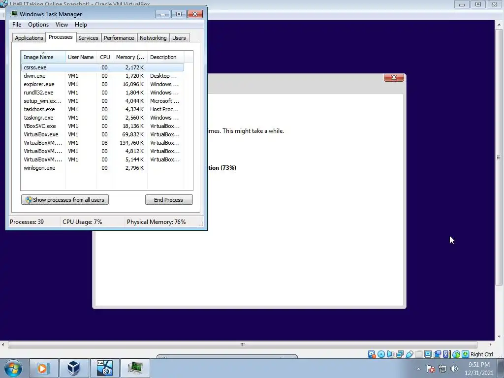
Task: Sort by Image Name column header
Action: [43, 57]
